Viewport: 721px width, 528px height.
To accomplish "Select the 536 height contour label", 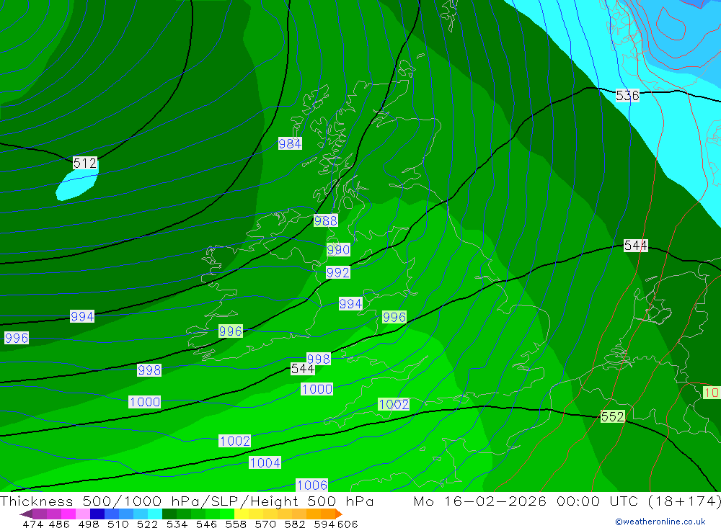I will click(x=628, y=96).
